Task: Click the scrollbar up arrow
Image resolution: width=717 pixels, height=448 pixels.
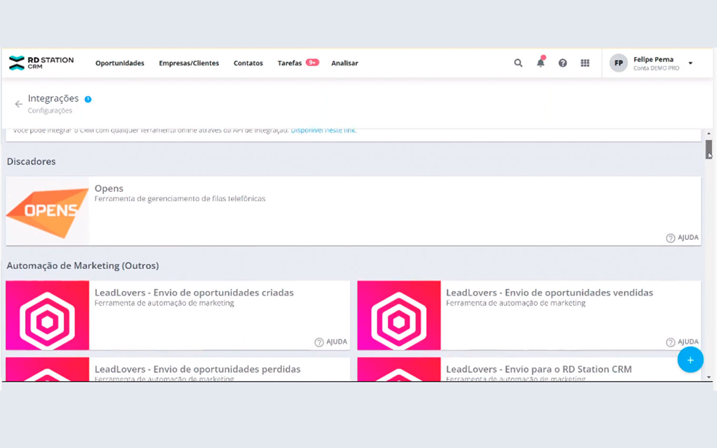Action: pos(709,134)
